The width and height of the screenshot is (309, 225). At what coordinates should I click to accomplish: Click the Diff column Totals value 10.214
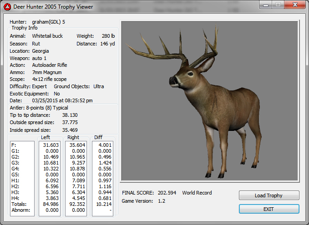(103, 205)
